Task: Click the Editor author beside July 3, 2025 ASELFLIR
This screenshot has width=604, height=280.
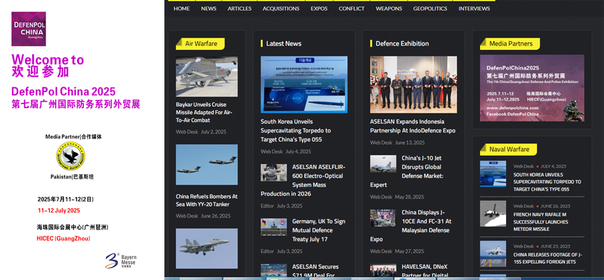Action: 267,205
